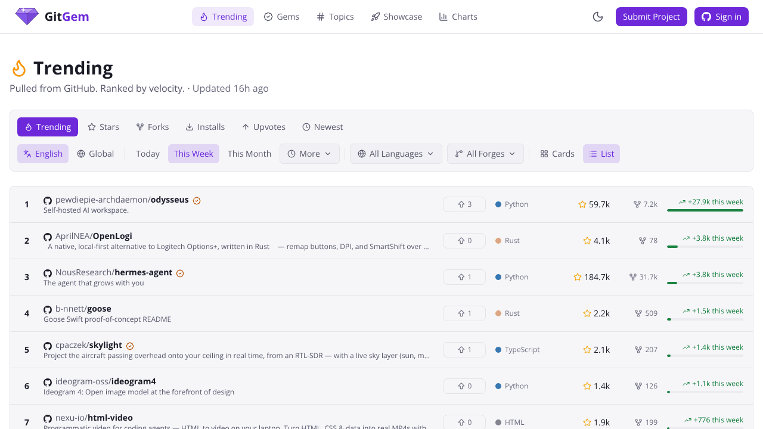The image size is (763, 429).
Task: Click the star icon for ideogram4 1.4k
Action: tap(587, 386)
